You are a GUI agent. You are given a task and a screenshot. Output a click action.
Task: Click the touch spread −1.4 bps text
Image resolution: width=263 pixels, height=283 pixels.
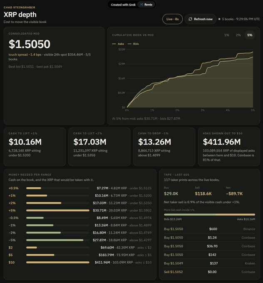click(x=25, y=55)
